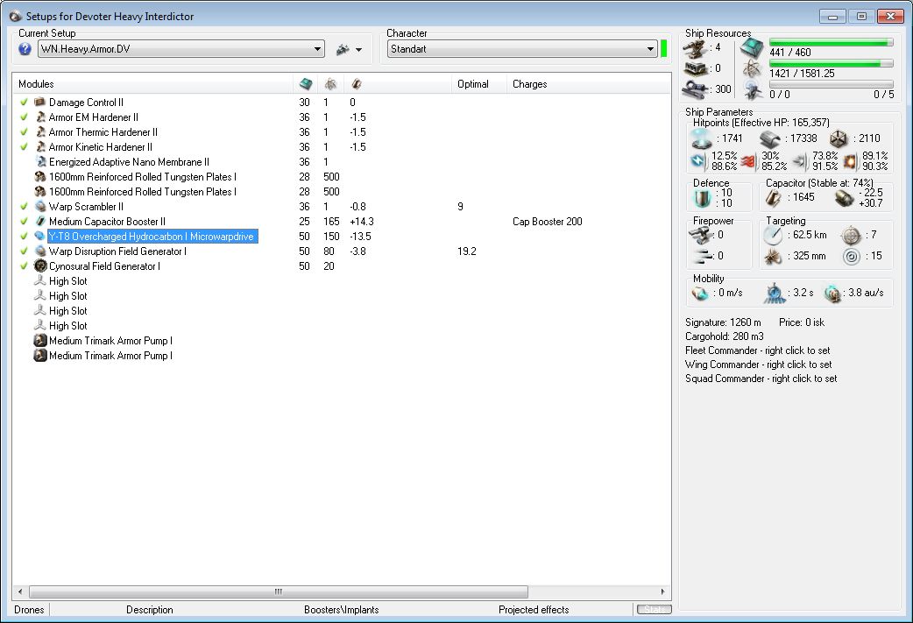913x623 pixels.
Task: Toggle the Medium Capacitor Booster II checkmark
Action: (x=24, y=222)
